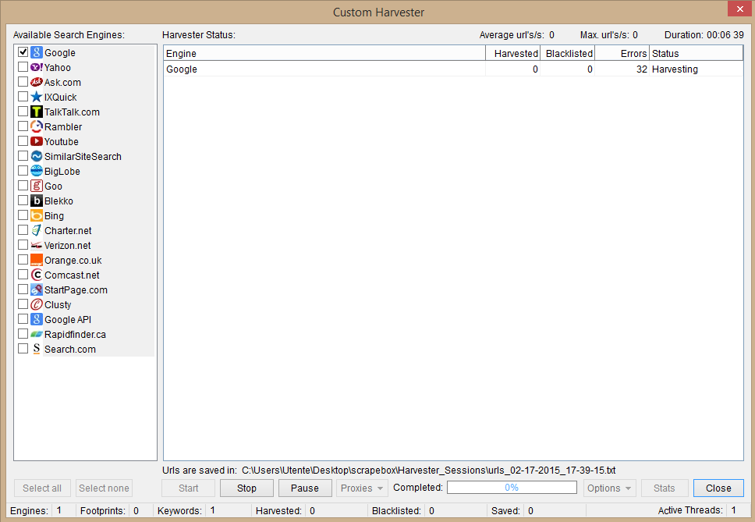
Task: Tick the Search.com checkbox
Action: (x=23, y=348)
